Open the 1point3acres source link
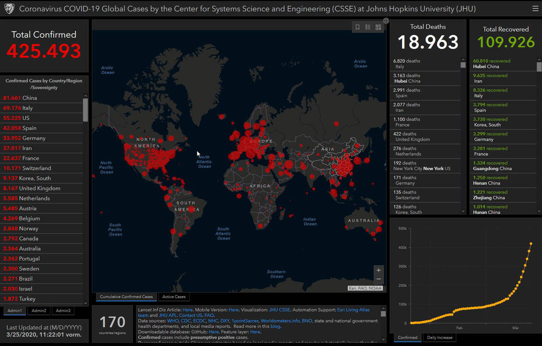This screenshot has height=346, width=542. [x=245, y=321]
